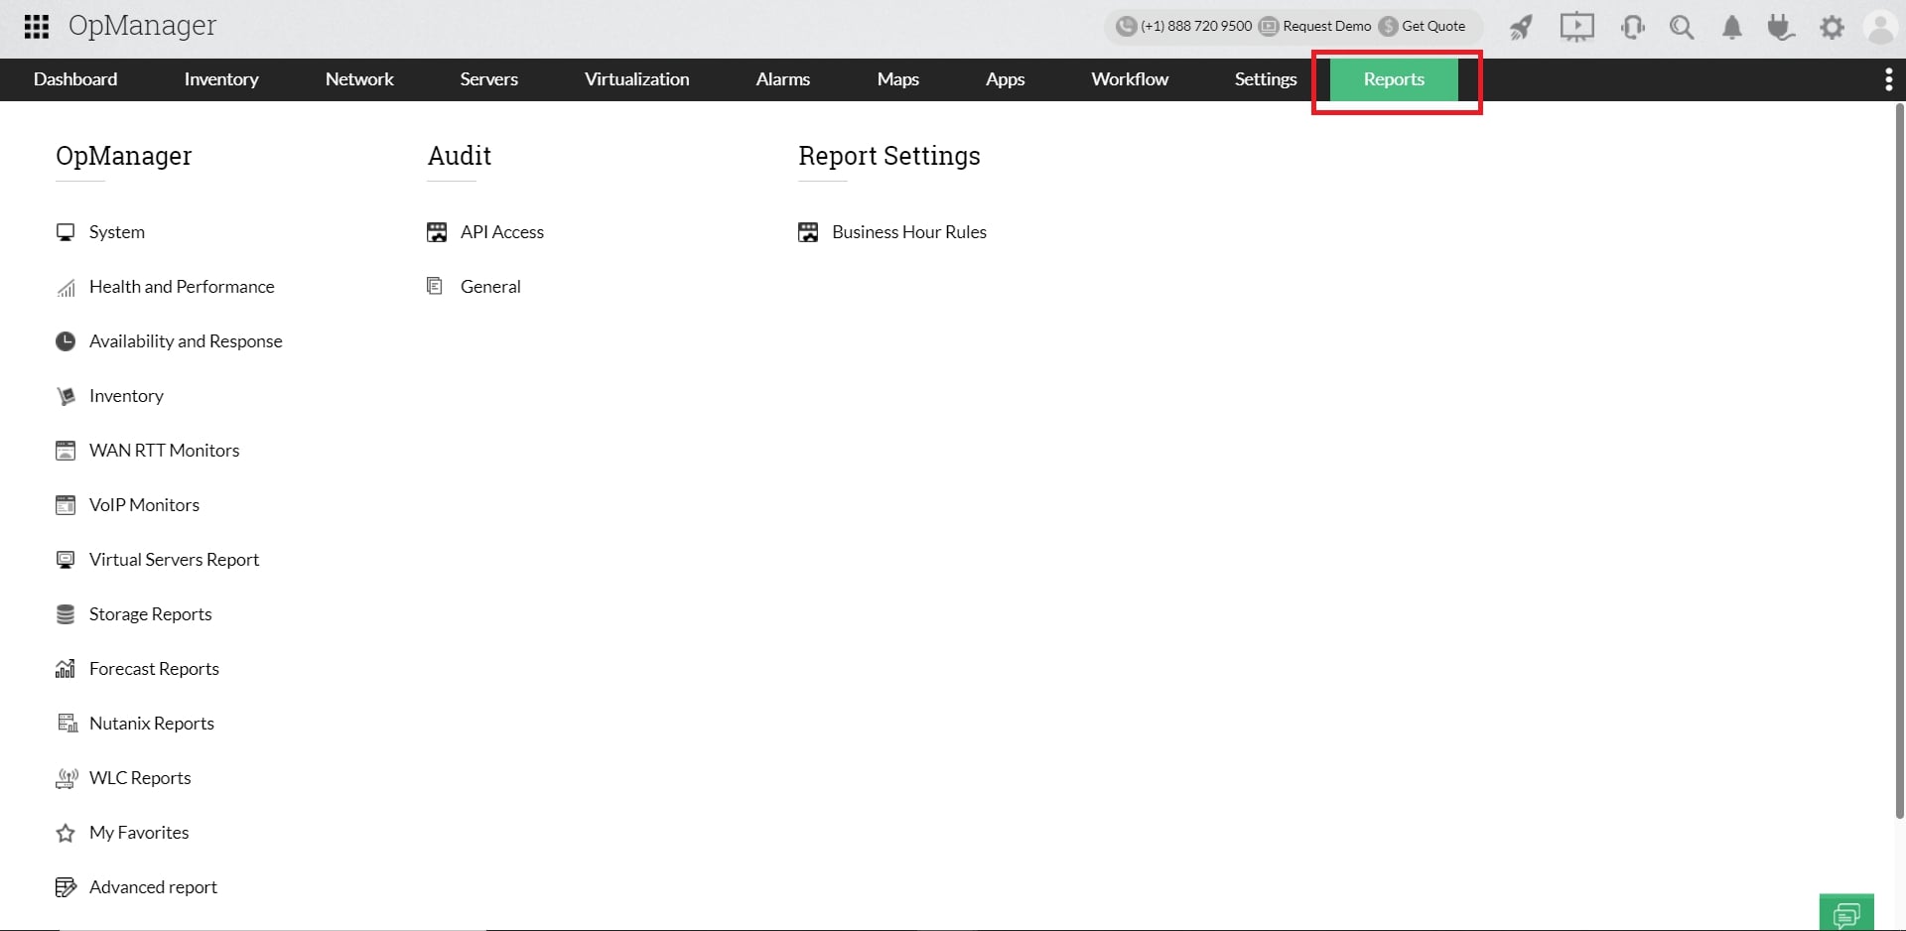
Task: Open the global search magnifier
Action: pyautogui.click(x=1682, y=27)
